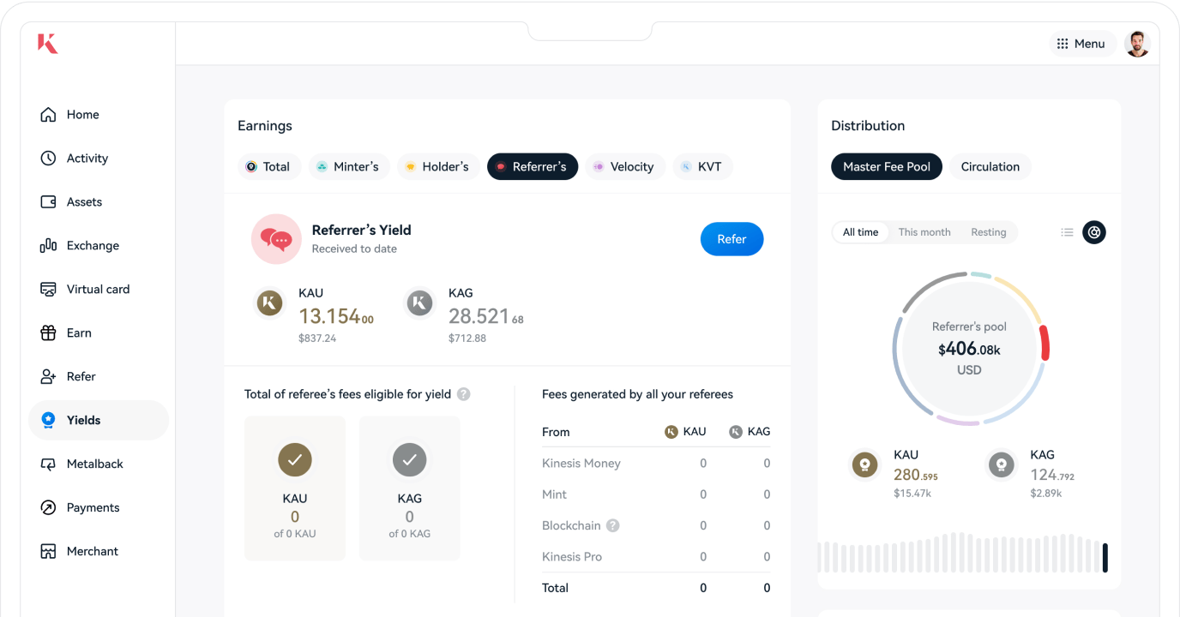Click the KAG column header icon
Viewport: 1180px width, 617px height.
(x=736, y=432)
